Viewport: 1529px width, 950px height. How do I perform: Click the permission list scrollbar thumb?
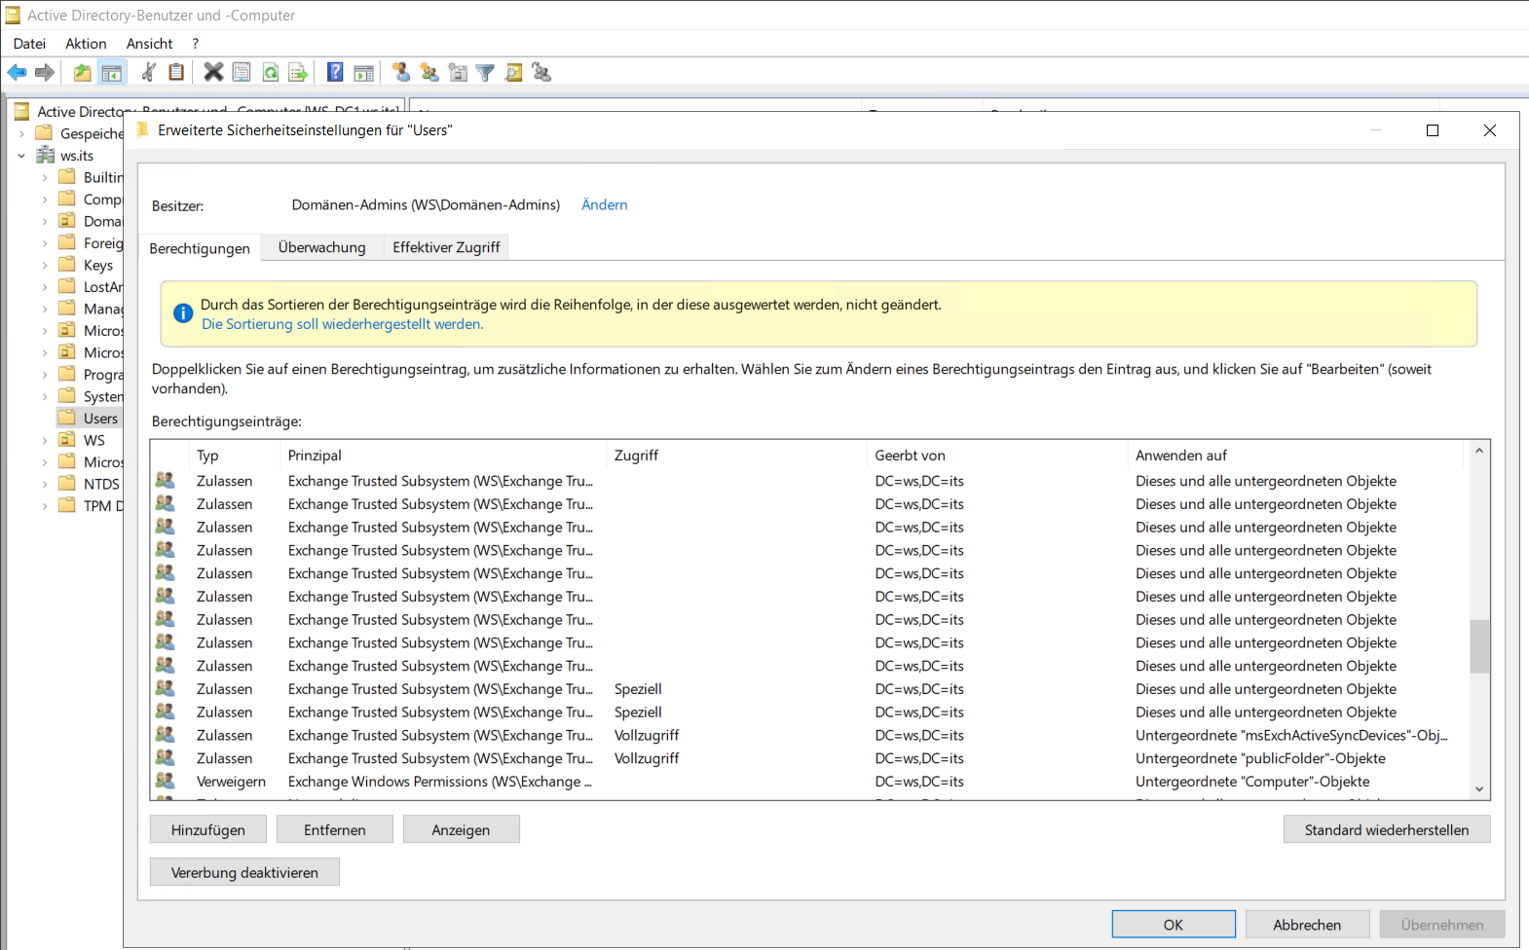1479,645
